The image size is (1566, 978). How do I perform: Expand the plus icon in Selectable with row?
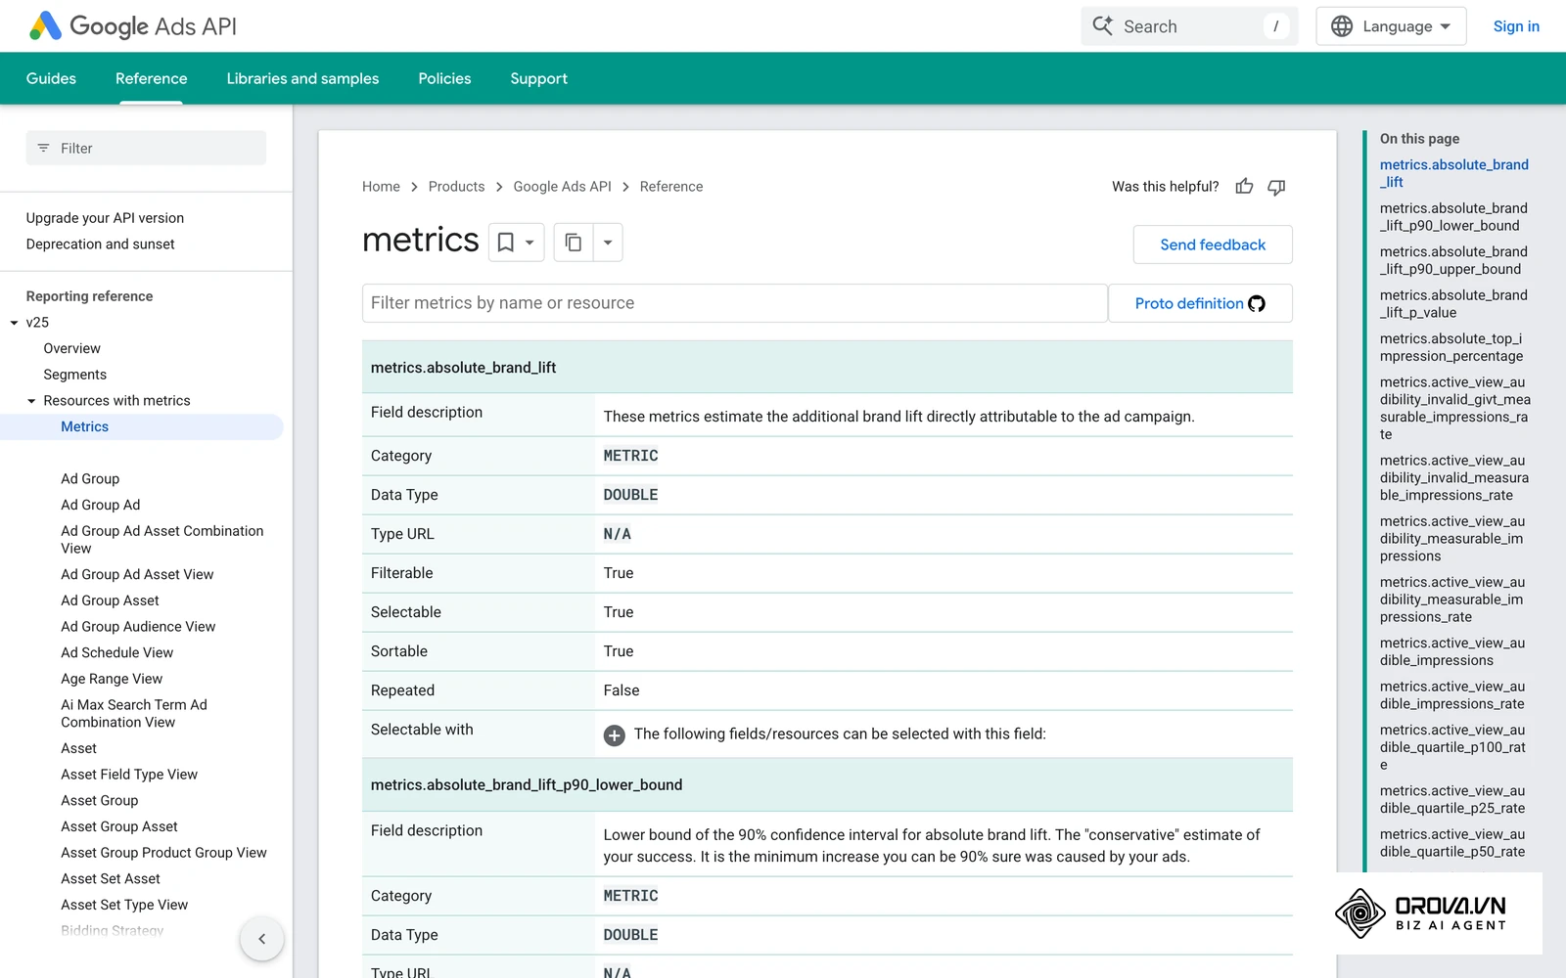tap(615, 735)
